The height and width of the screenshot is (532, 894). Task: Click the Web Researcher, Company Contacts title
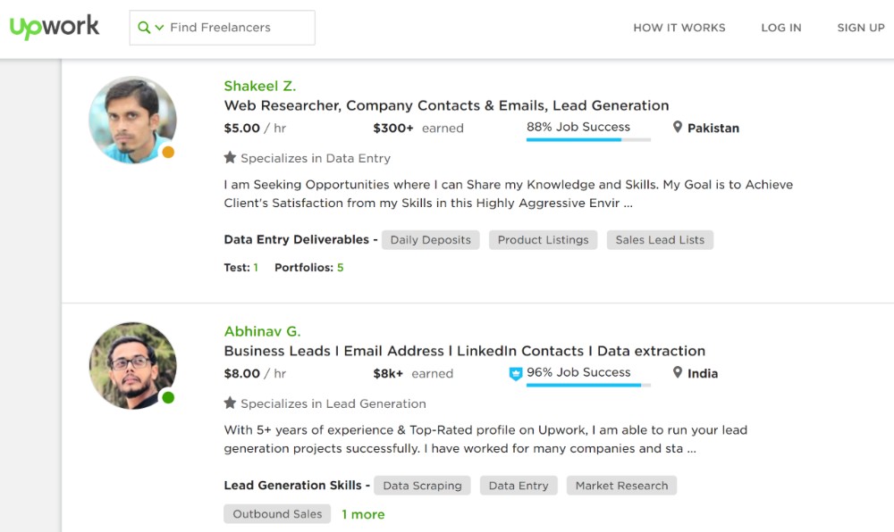pyautogui.click(x=446, y=105)
